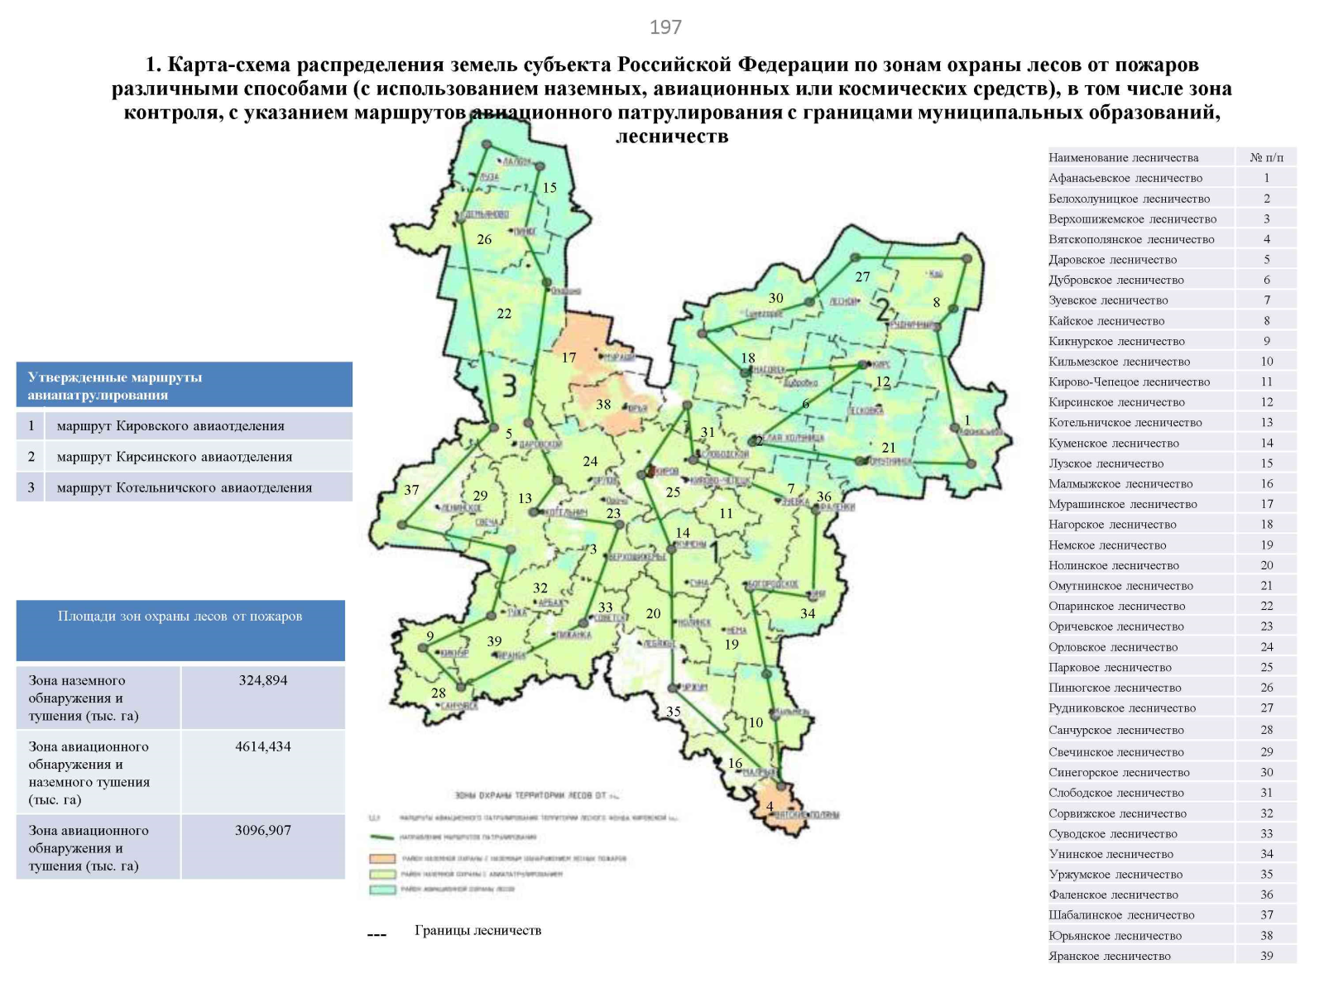Select the маршрут Кировского авиаотделения row
Screen dimensions: 1324x993
[x=184, y=426]
